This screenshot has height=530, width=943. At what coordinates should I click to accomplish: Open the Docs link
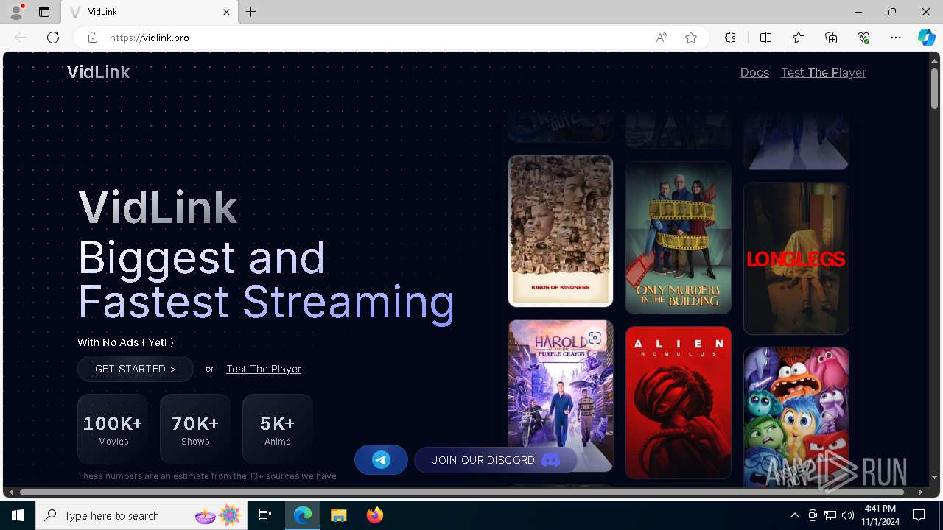(x=754, y=72)
